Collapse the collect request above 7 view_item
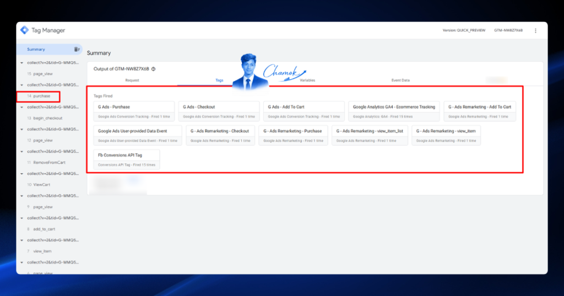564x296 pixels. [21, 240]
